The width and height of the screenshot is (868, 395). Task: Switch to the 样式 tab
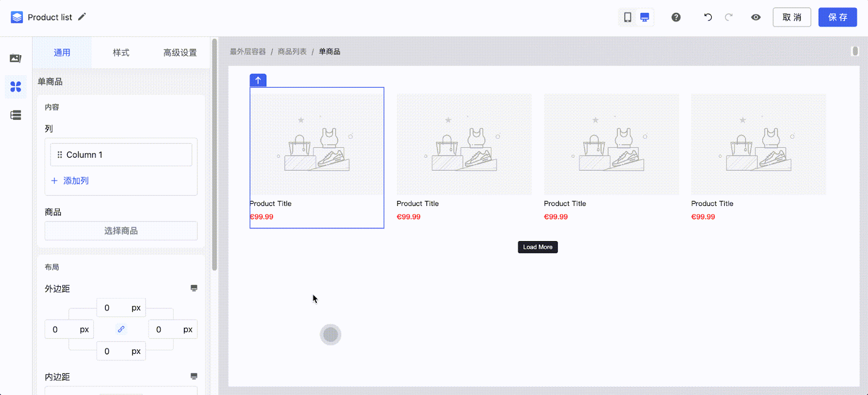(121, 53)
